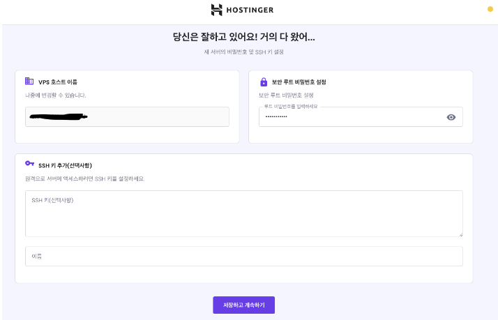Click the VPS 호스트 이름 title
498x320 pixels.
(58, 82)
